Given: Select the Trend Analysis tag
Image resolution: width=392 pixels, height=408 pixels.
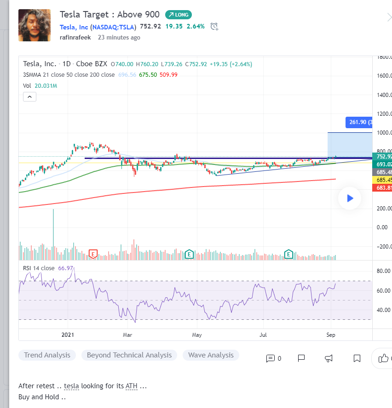Looking at the screenshot, I should (47, 355).
